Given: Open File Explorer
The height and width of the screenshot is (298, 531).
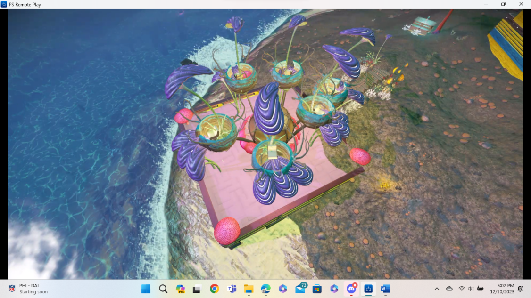Looking at the screenshot, I should tap(248, 289).
